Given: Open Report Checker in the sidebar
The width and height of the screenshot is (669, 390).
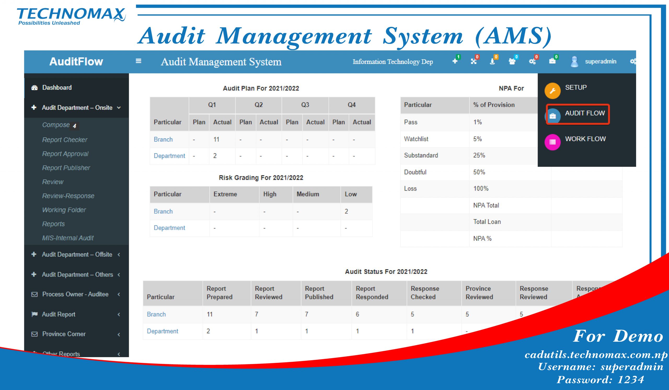Looking at the screenshot, I should [x=65, y=140].
